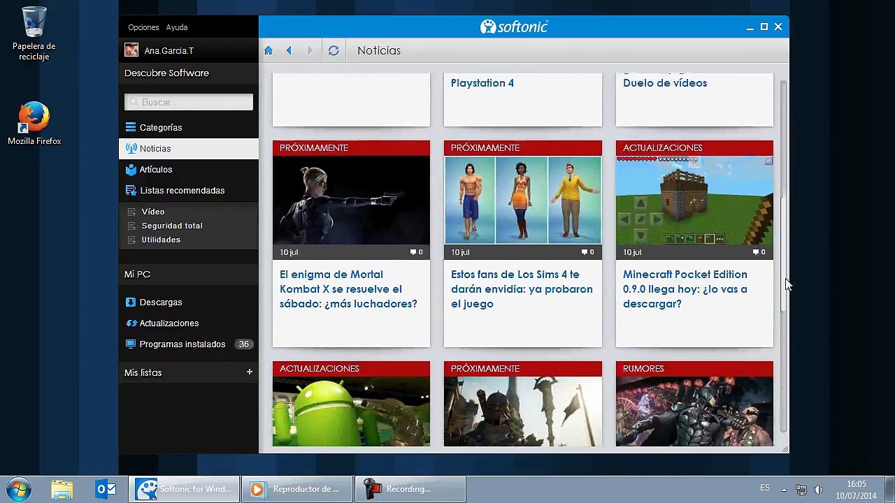The height and width of the screenshot is (503, 895).
Task: Click Ana.Garcia.T profile avatar
Action: [131, 50]
